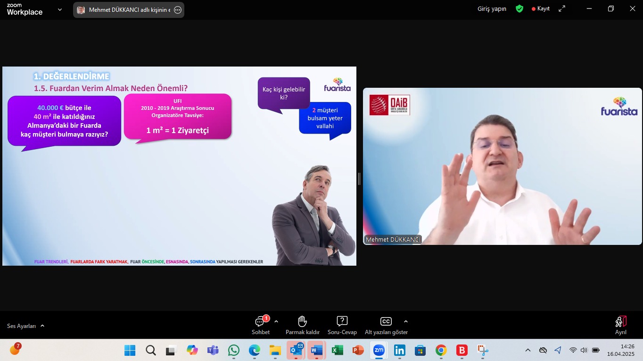643x361 pixels.
Task: Open Task View on the taskbar
Action: 171,350
